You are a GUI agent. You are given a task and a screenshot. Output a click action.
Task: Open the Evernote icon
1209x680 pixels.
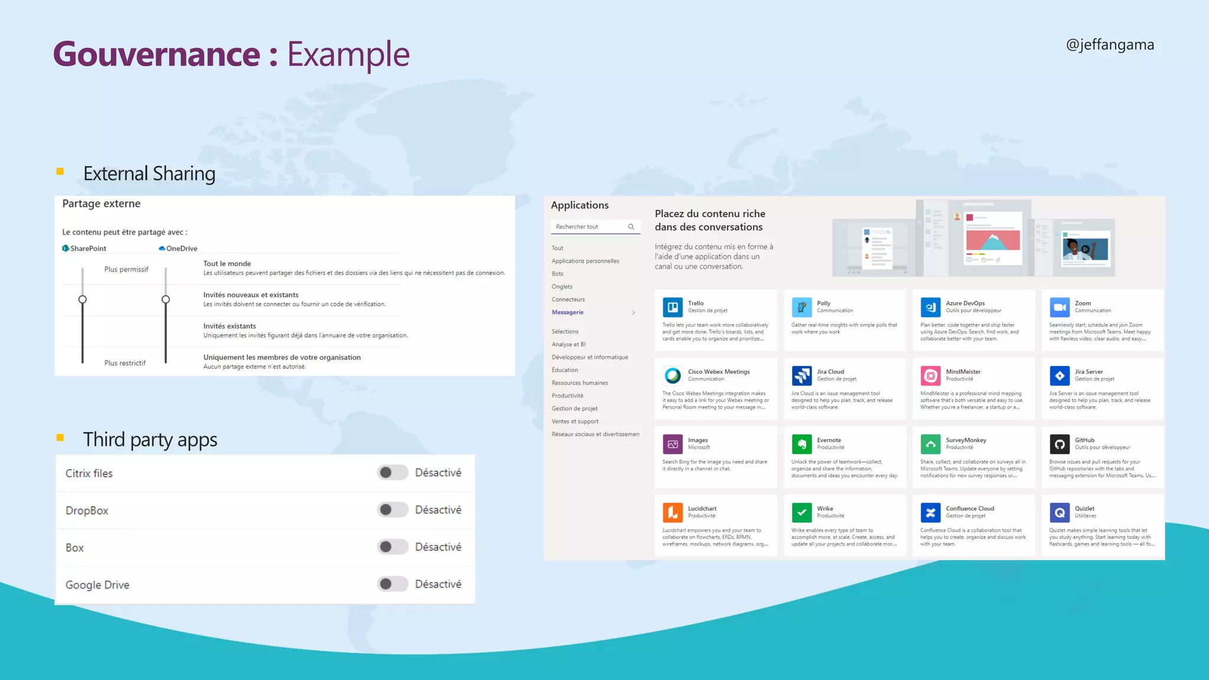(801, 444)
